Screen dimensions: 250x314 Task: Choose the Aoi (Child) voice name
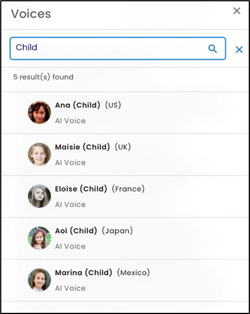point(76,230)
